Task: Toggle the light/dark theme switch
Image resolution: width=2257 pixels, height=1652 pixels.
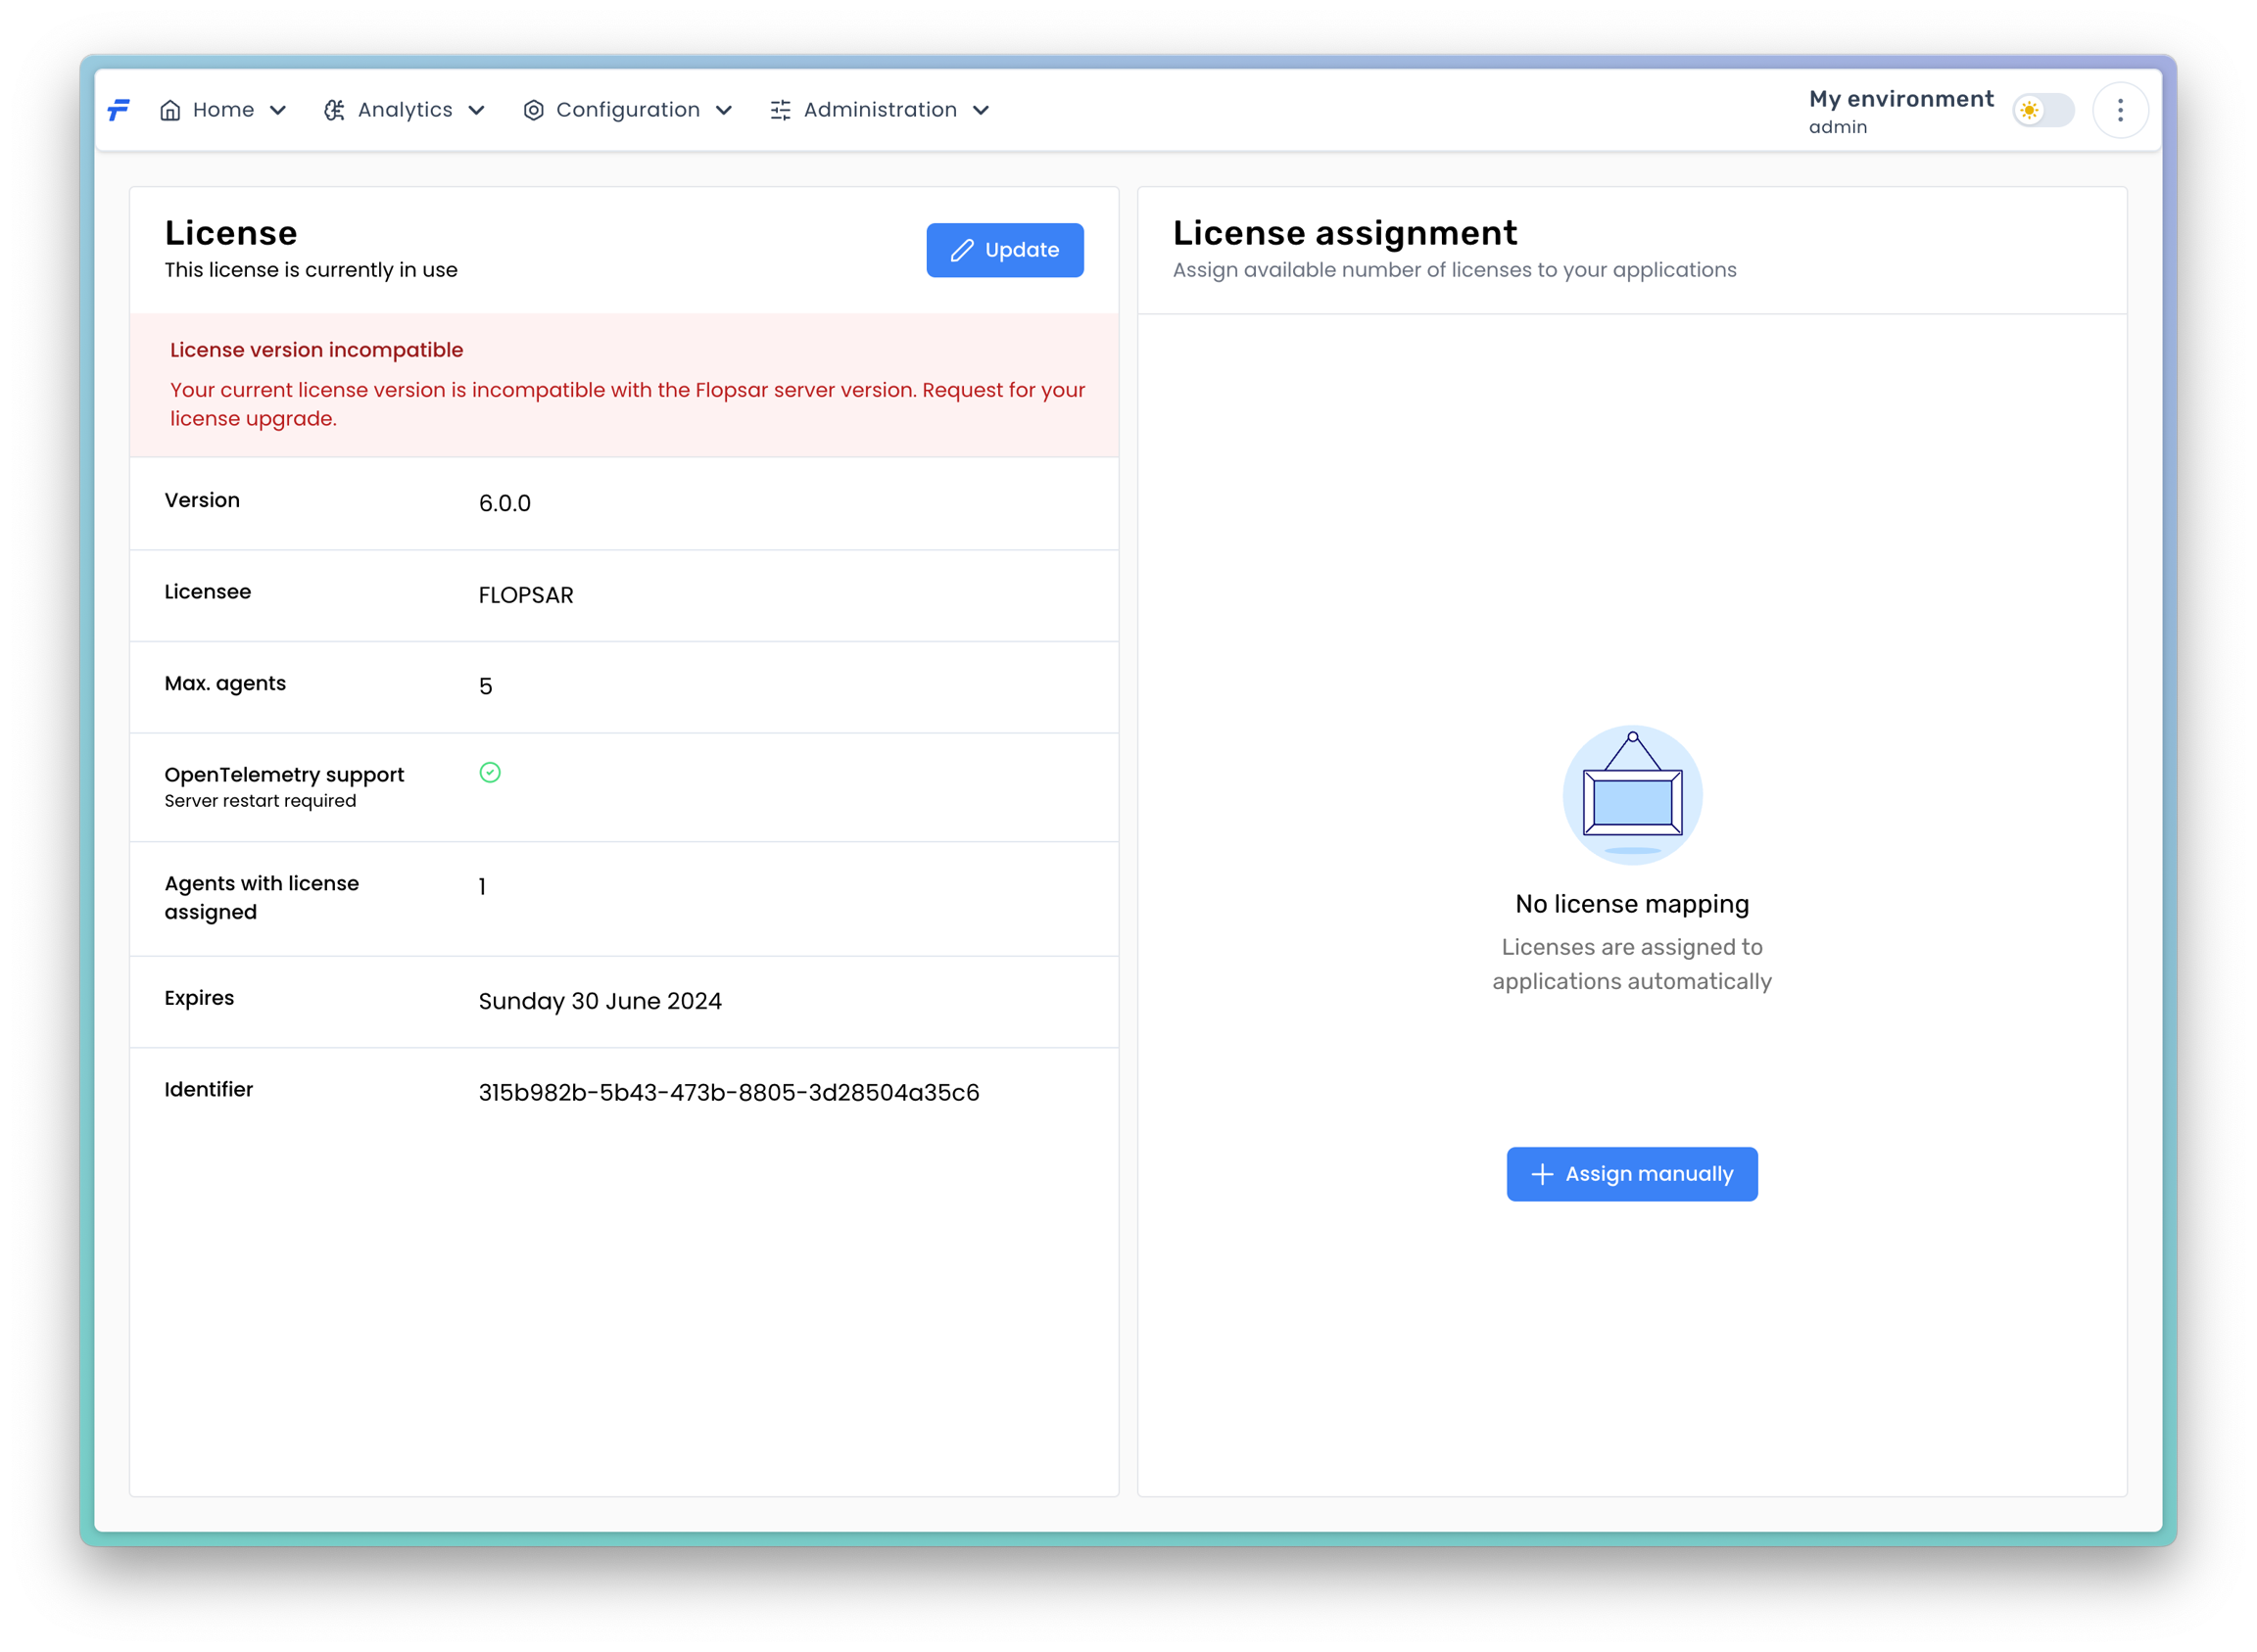Action: pyautogui.click(x=2041, y=110)
